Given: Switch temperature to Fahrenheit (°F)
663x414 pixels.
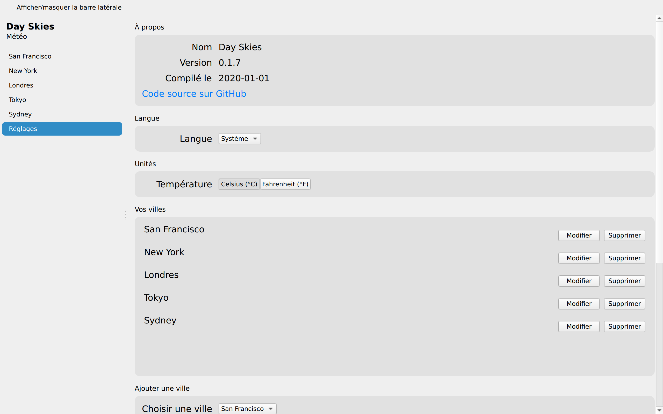Looking at the screenshot, I should [x=285, y=184].
